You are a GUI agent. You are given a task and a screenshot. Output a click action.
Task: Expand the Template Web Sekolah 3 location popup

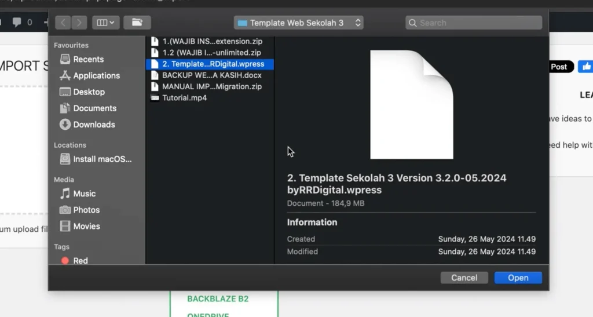coord(299,23)
